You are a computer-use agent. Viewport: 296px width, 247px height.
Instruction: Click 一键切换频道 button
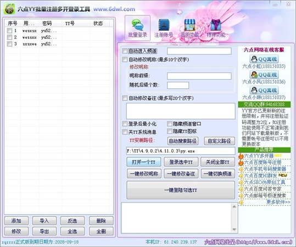pos(218,173)
